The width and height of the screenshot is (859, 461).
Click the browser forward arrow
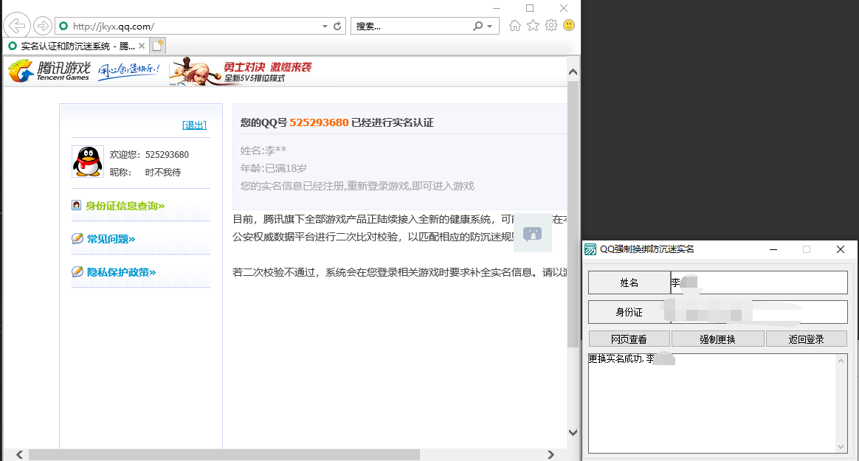(43, 26)
